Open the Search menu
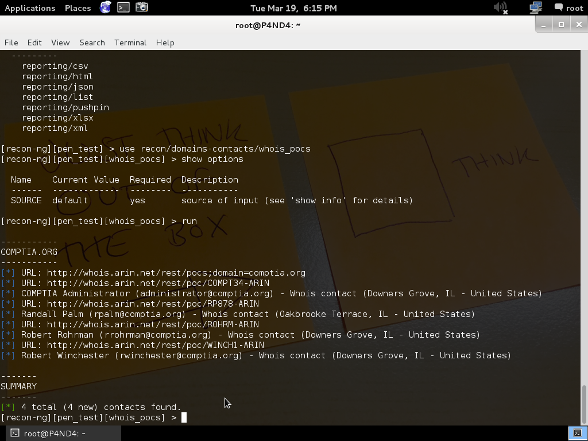Screen dimensions: 588x441 point(92,42)
